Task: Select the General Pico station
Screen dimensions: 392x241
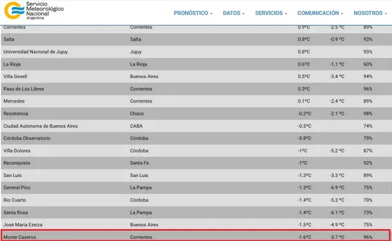Action: pyautogui.click(x=17, y=188)
